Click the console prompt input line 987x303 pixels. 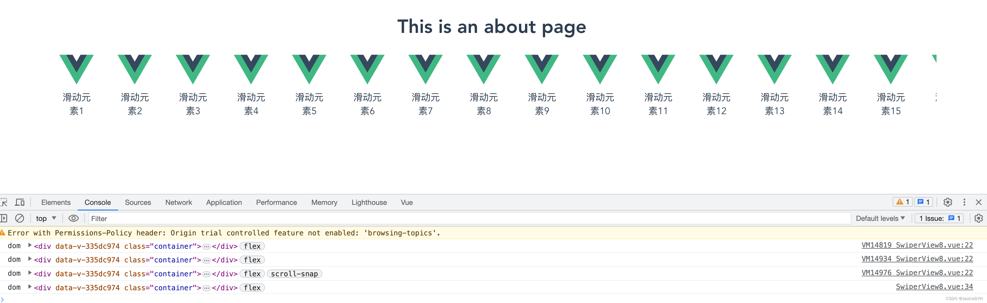coord(493,299)
